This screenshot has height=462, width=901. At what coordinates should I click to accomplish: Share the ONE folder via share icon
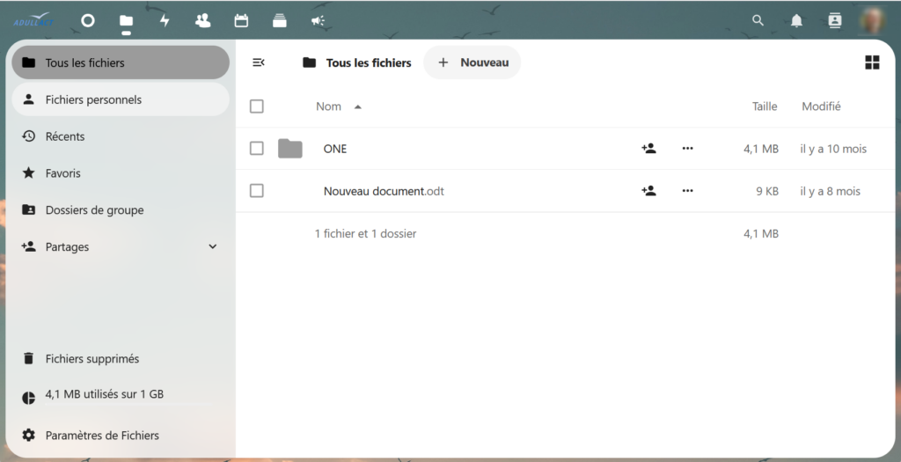pyautogui.click(x=648, y=148)
